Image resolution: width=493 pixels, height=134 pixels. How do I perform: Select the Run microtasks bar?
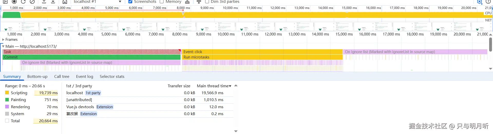point(262,57)
